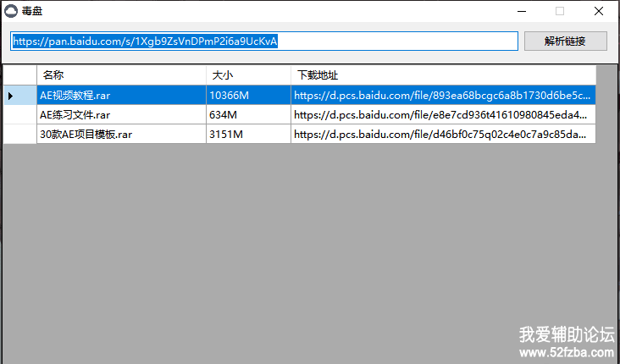Minimize the 毒盘 window

522,11
